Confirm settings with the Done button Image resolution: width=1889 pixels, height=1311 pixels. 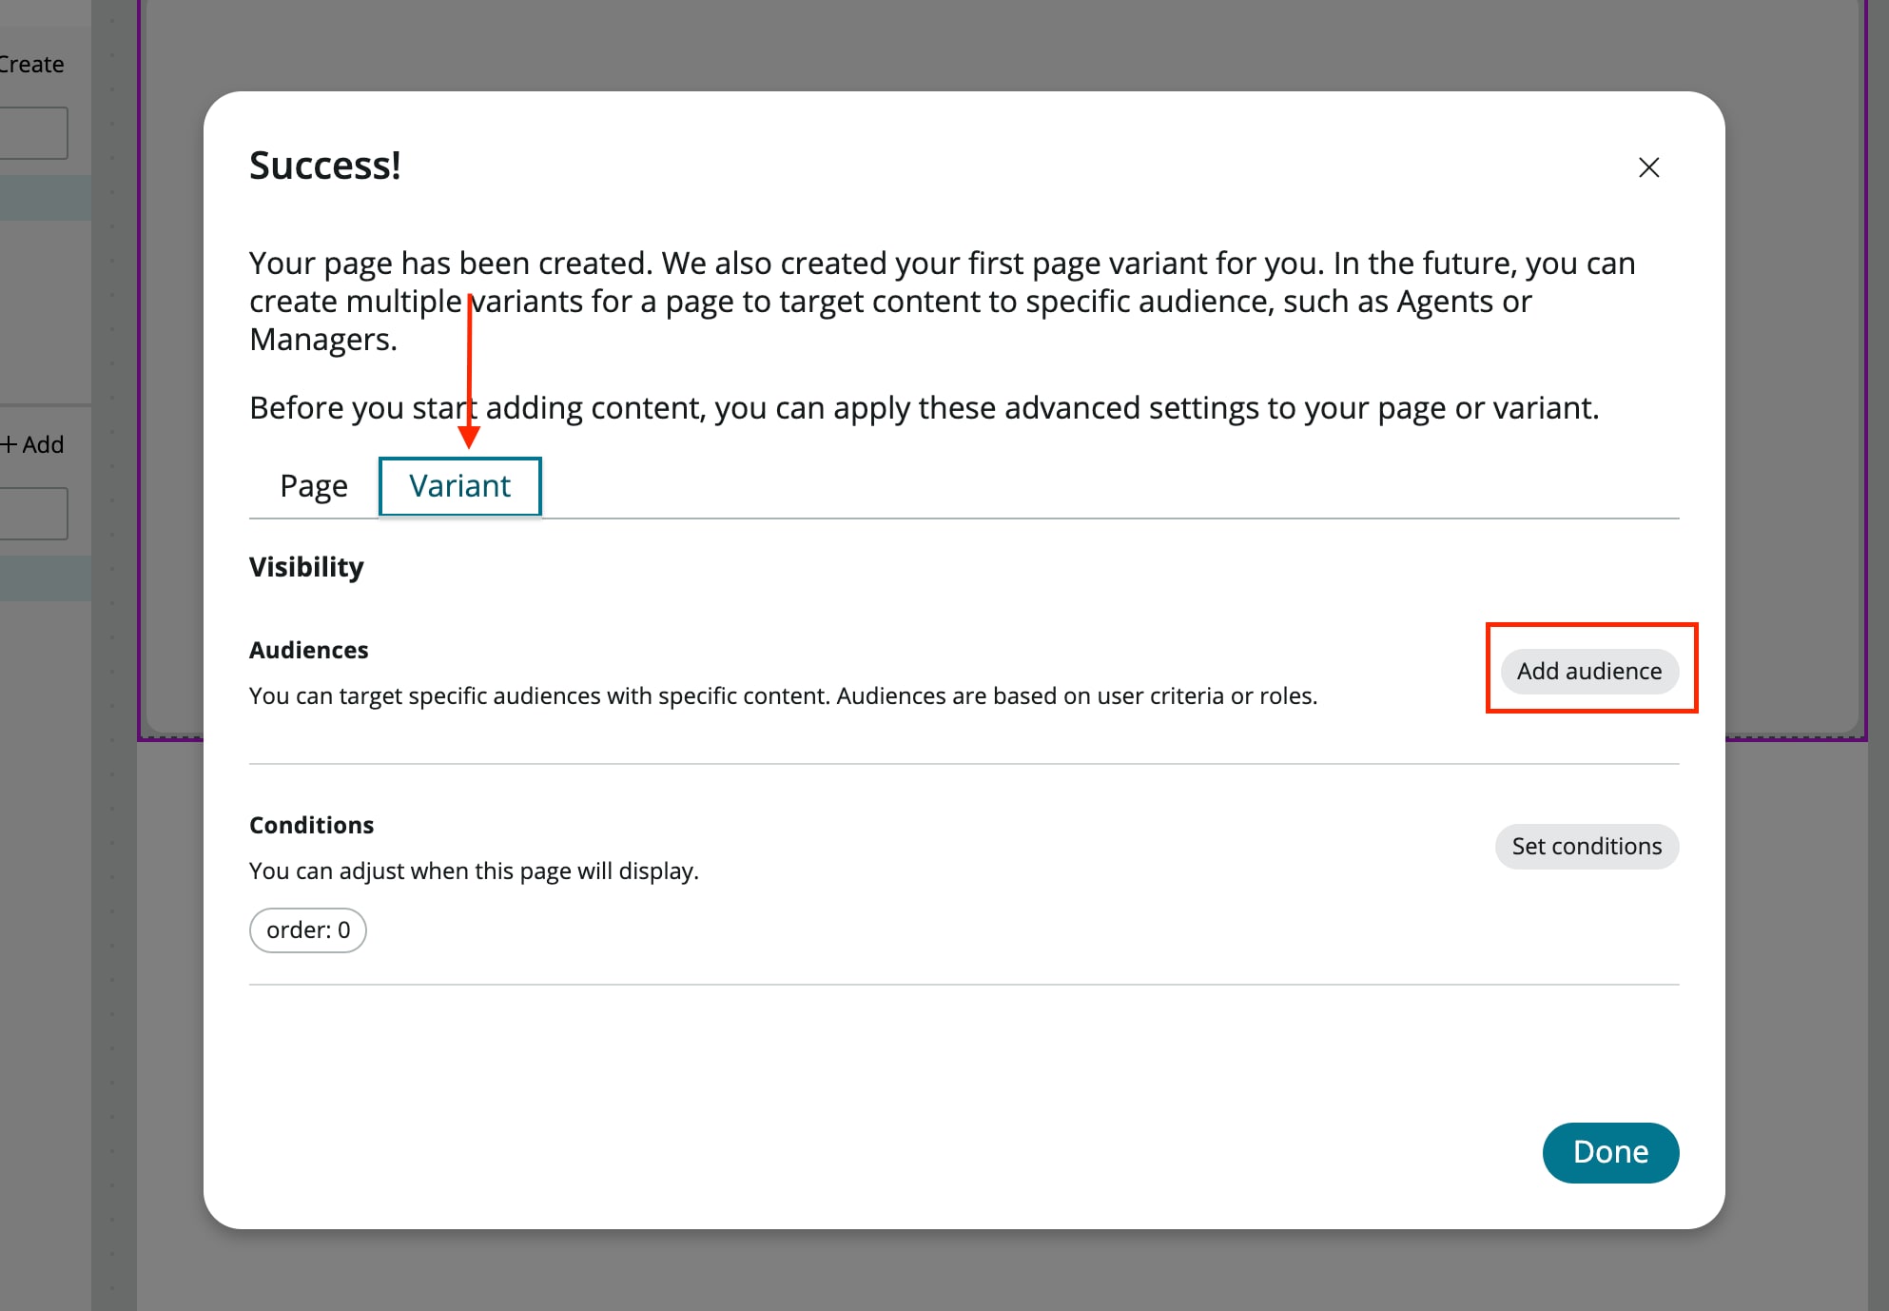[x=1610, y=1152]
